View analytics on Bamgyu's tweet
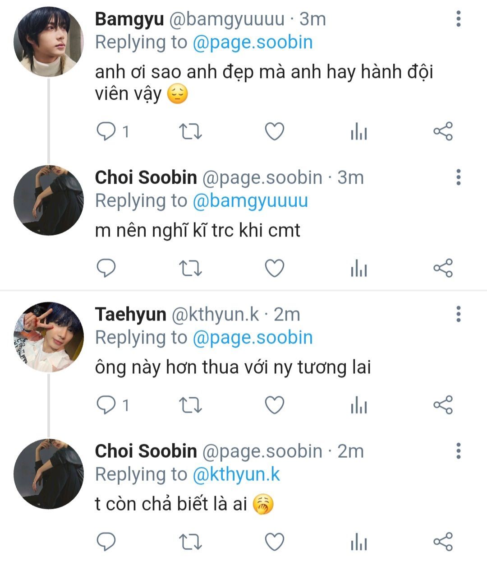This screenshot has height=562, width=487. tap(359, 132)
